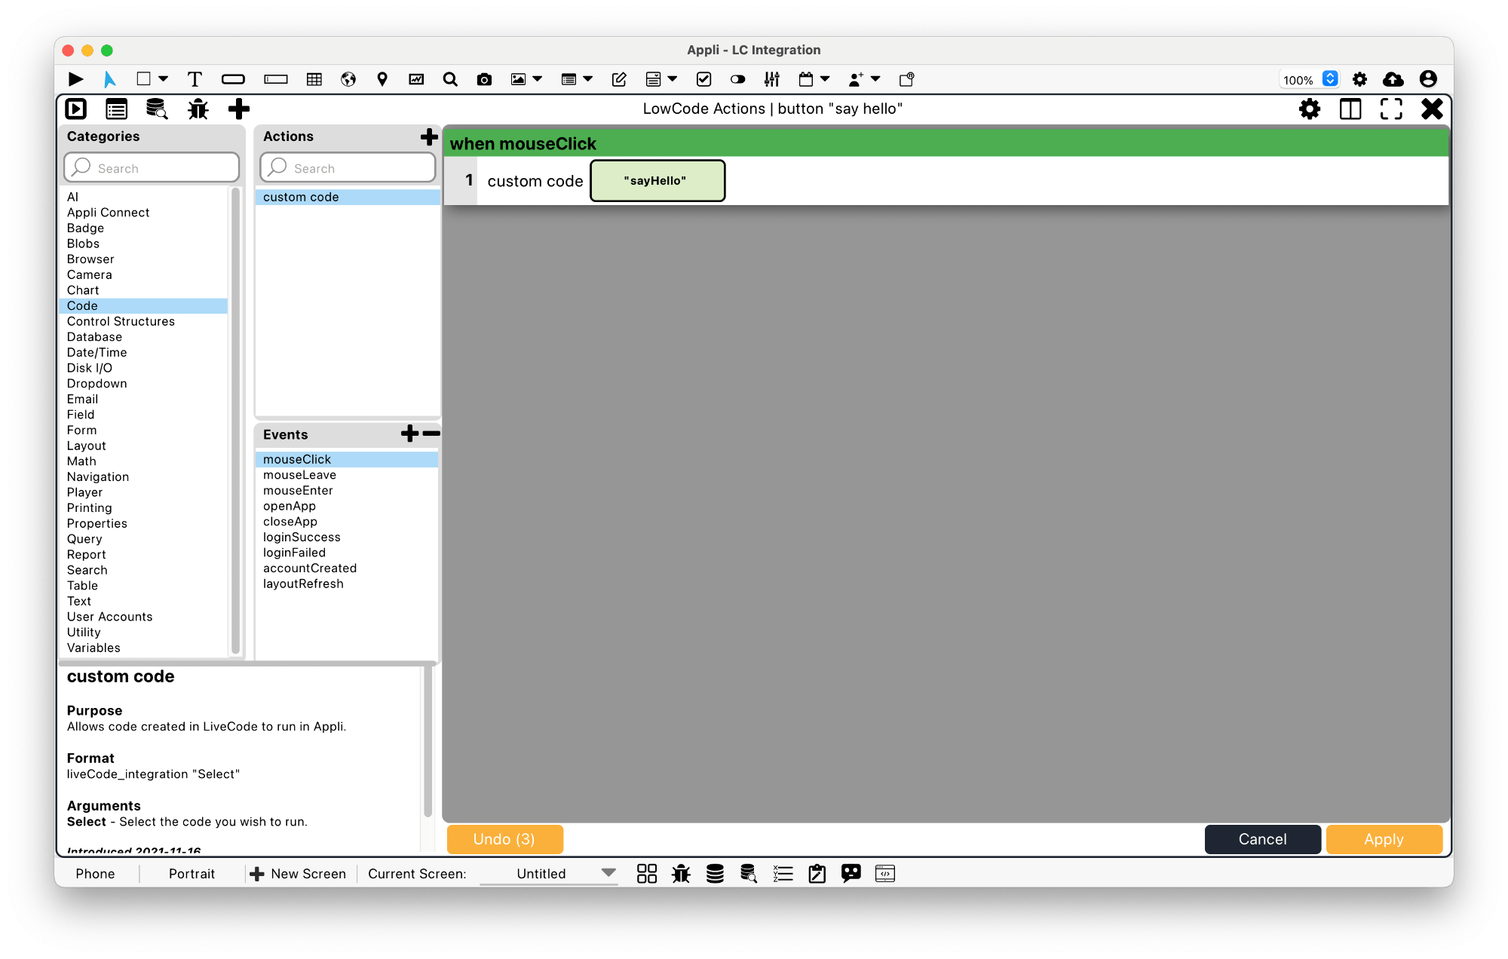The image size is (1508, 959).
Task: Open the zoom percentage stepper dropdown
Action: (1330, 79)
